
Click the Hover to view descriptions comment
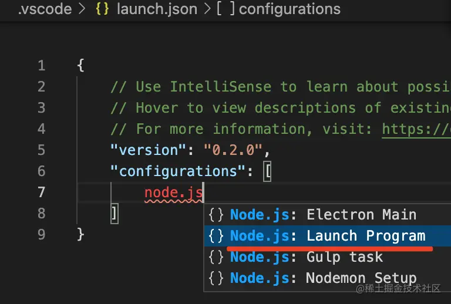[x=281, y=108]
